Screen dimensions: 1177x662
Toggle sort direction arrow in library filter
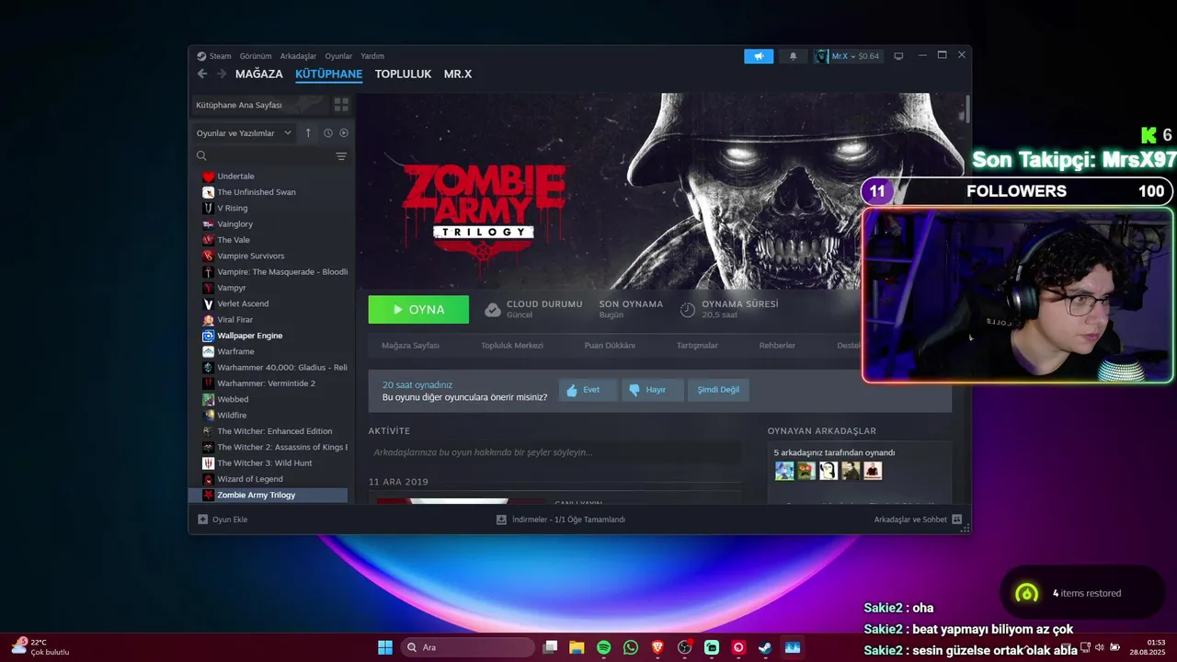tap(308, 133)
